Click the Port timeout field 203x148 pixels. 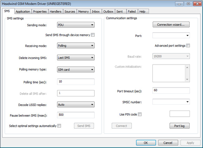(171, 90)
